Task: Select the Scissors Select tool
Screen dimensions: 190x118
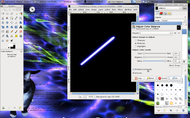Action: coord(3,18)
